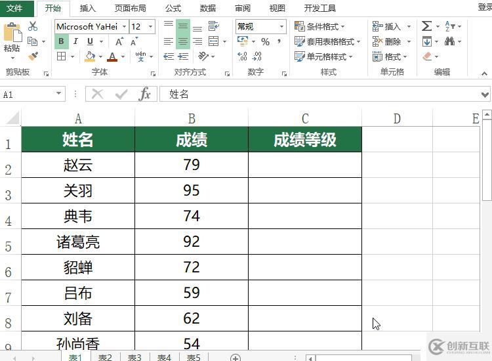Click the column C header
This screenshot has height=361, width=492.
pos(305,119)
